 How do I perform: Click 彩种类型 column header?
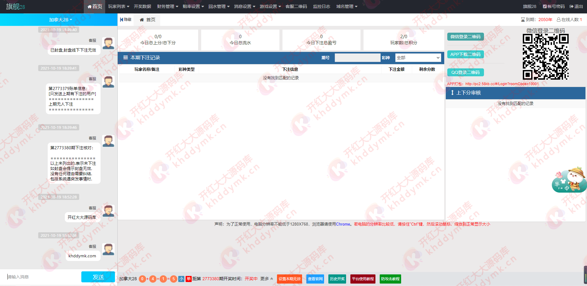pos(186,69)
